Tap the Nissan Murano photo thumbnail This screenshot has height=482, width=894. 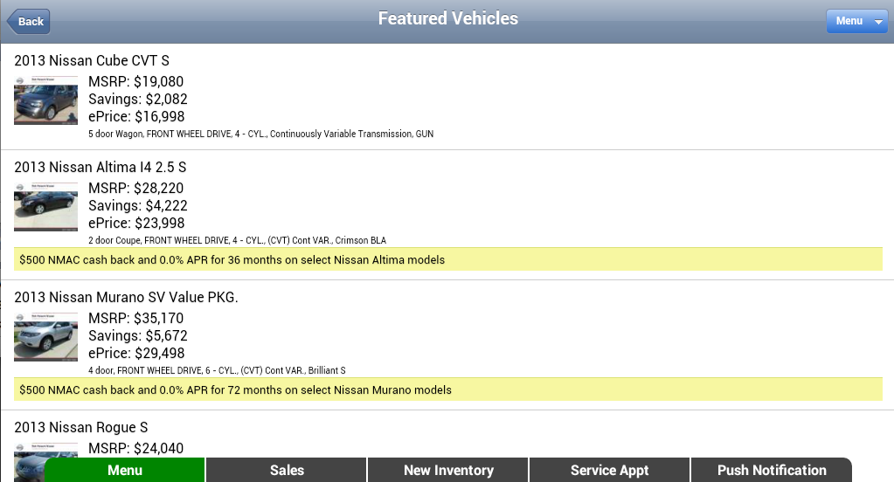coord(45,337)
